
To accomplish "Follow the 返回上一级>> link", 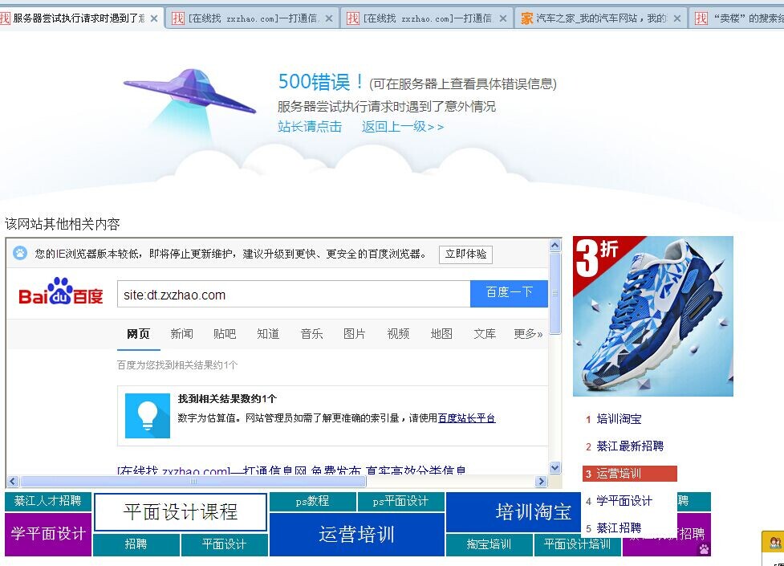I will coord(402,127).
